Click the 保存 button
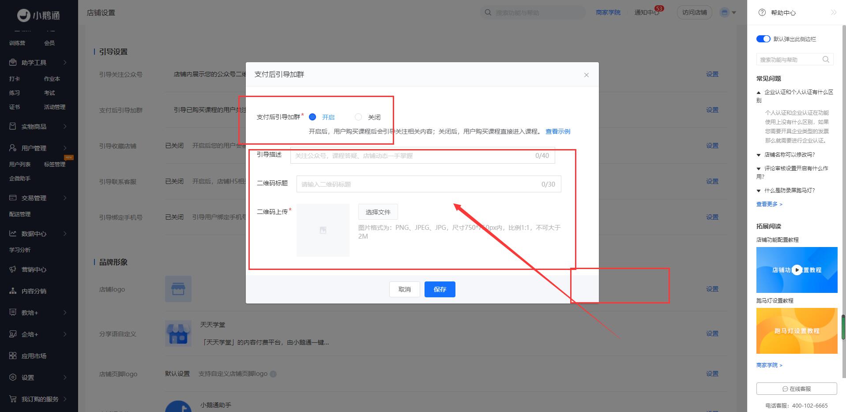The height and width of the screenshot is (412, 846). coord(440,289)
